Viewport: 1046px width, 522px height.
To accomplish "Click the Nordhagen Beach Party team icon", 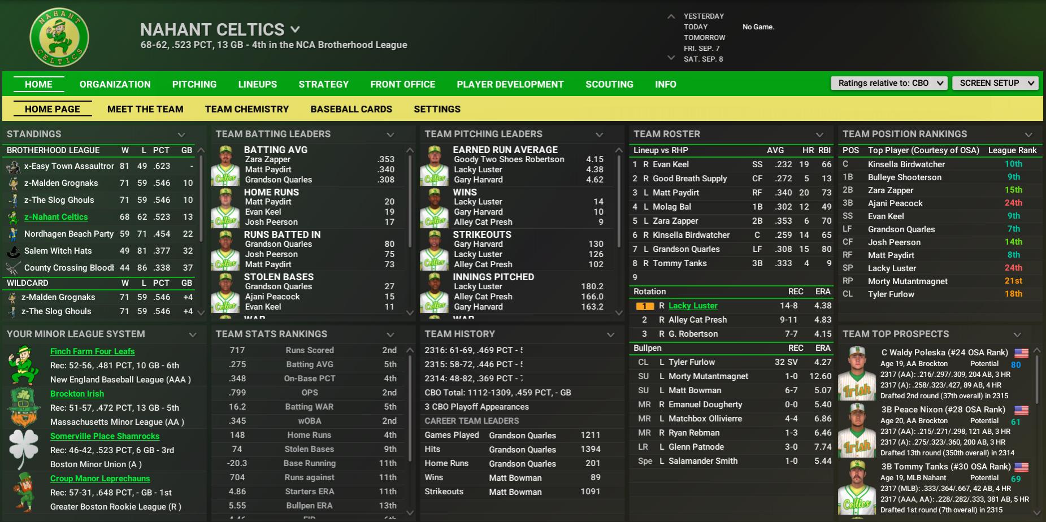I will point(13,234).
